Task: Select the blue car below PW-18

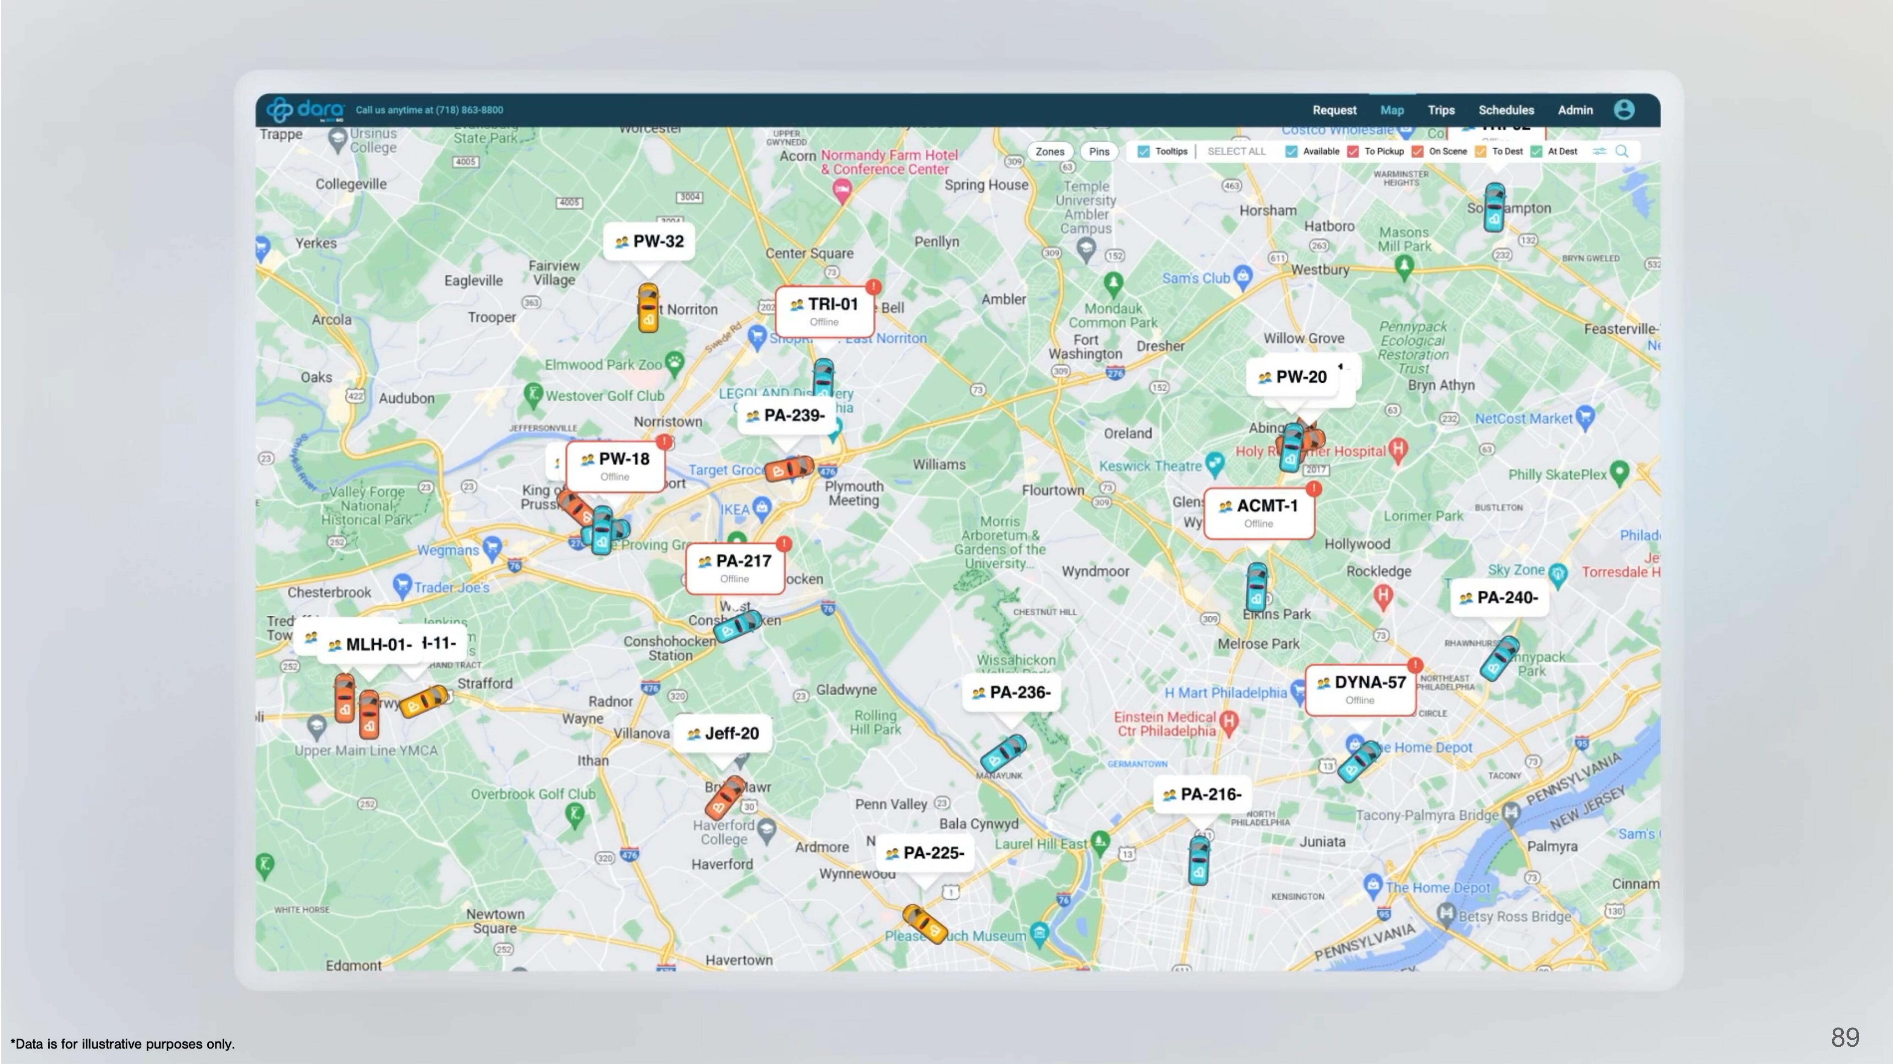Action: pos(603,530)
